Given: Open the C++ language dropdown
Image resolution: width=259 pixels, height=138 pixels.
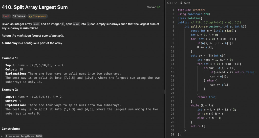Looking at the screenshot, I should click(172, 3).
